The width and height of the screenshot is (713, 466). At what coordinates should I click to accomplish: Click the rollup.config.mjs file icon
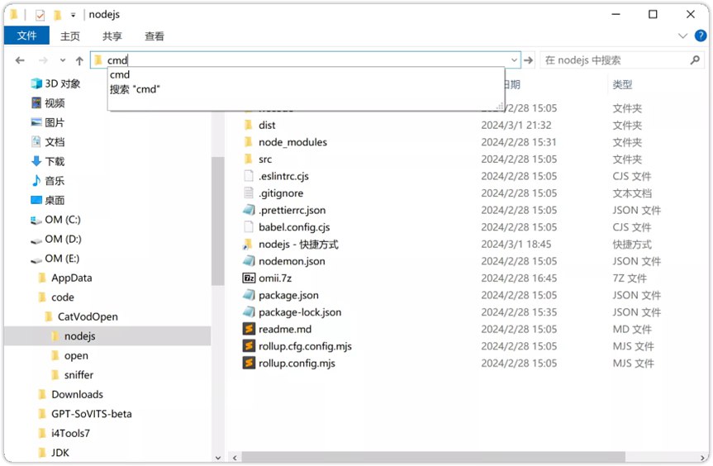249,364
